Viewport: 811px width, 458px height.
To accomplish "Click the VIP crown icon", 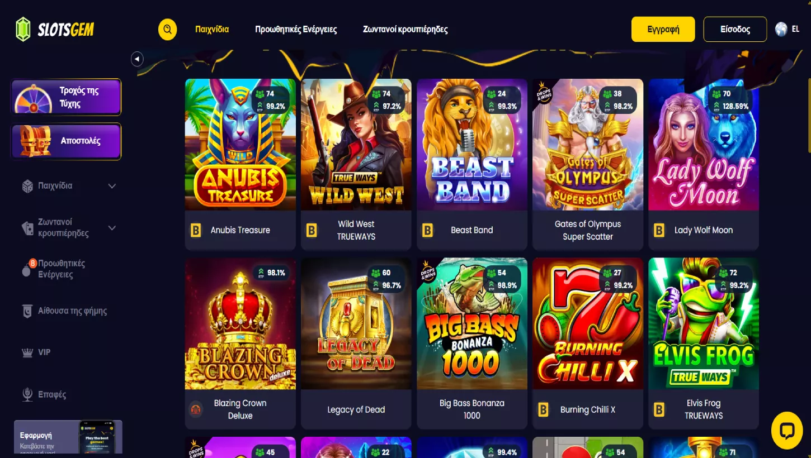I will tap(27, 352).
